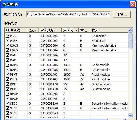
Task: Toggle the SECB copy 0 checkbox
Action: (7, 113)
